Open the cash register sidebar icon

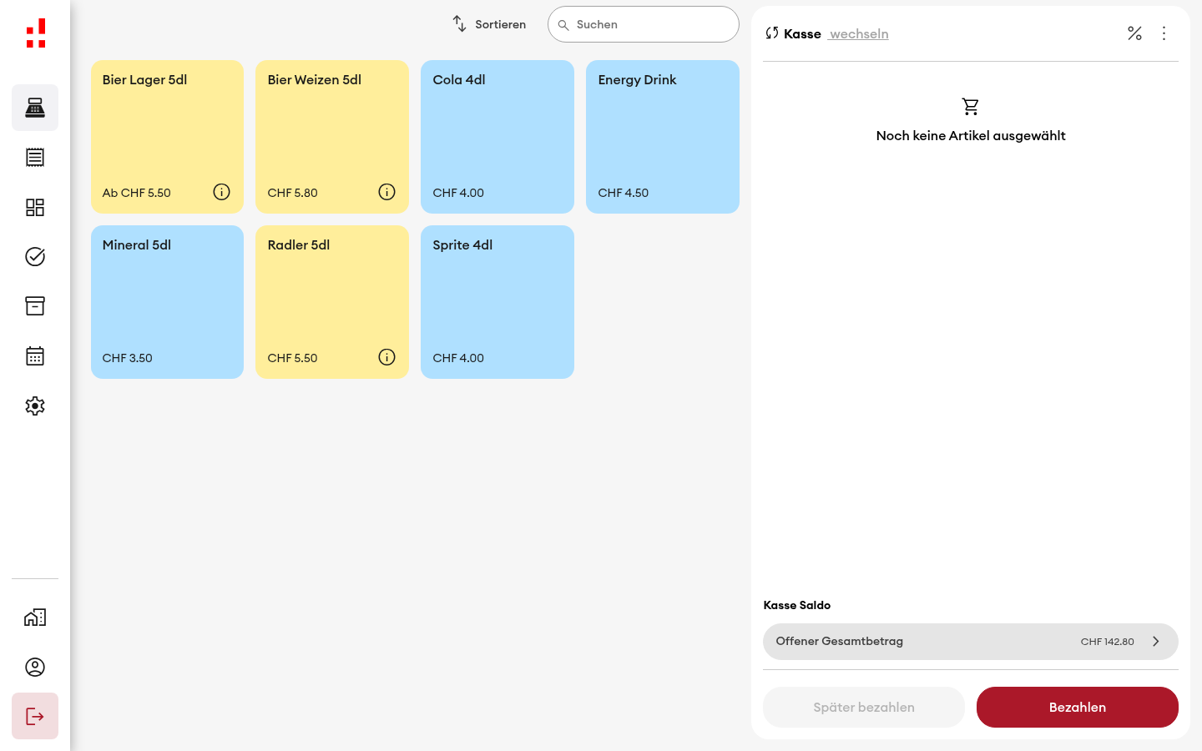pyautogui.click(x=35, y=108)
